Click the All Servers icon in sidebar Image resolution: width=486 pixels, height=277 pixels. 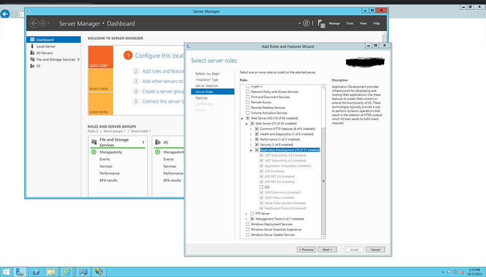pos(32,52)
